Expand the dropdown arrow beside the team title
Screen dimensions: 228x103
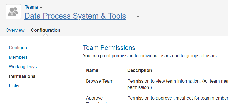click(138, 16)
